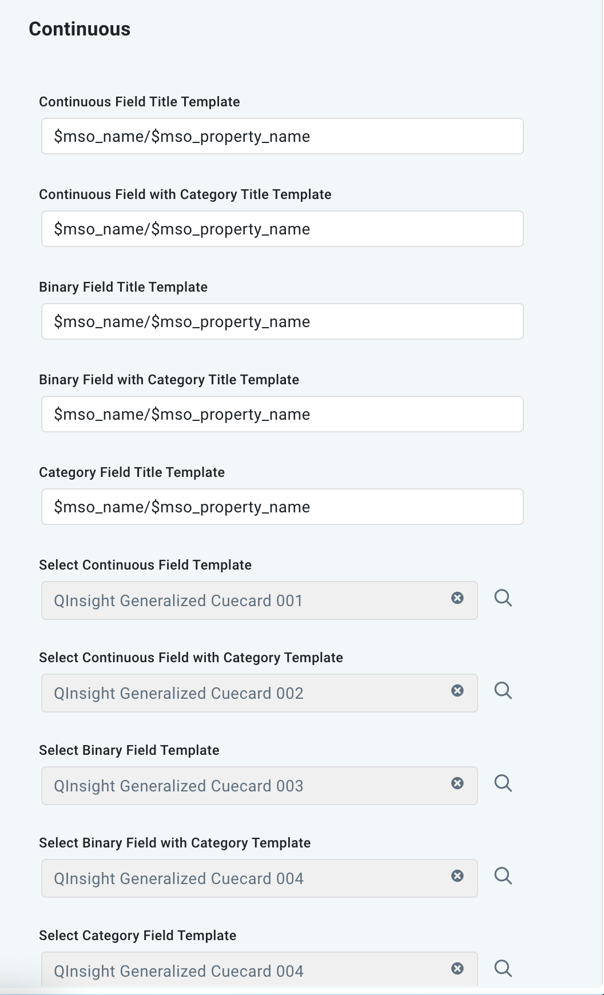The image size is (604, 995).
Task: Search for Binary Field with Category Template
Action: [503, 876]
